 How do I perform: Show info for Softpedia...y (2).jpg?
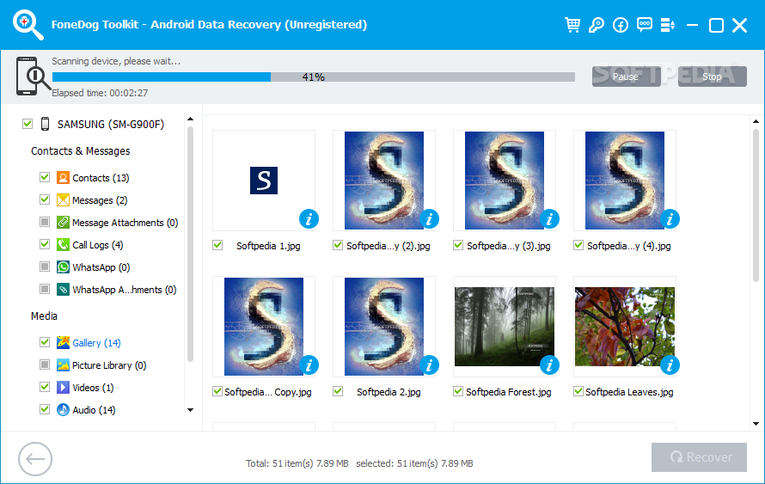429,219
